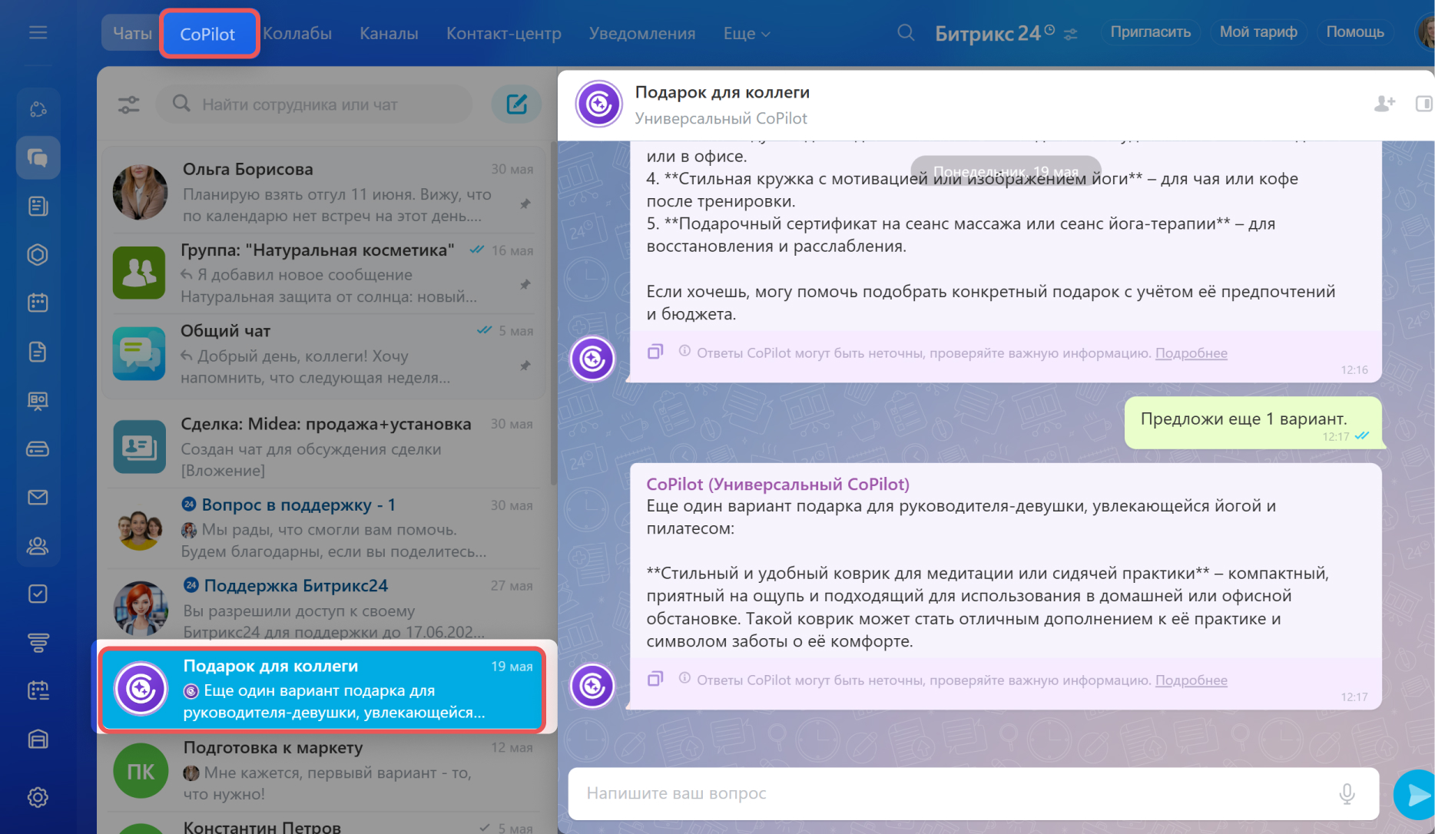1435x834 pixels.
Task: Open the CRM funnel icon in the sidebar
Action: [38, 642]
